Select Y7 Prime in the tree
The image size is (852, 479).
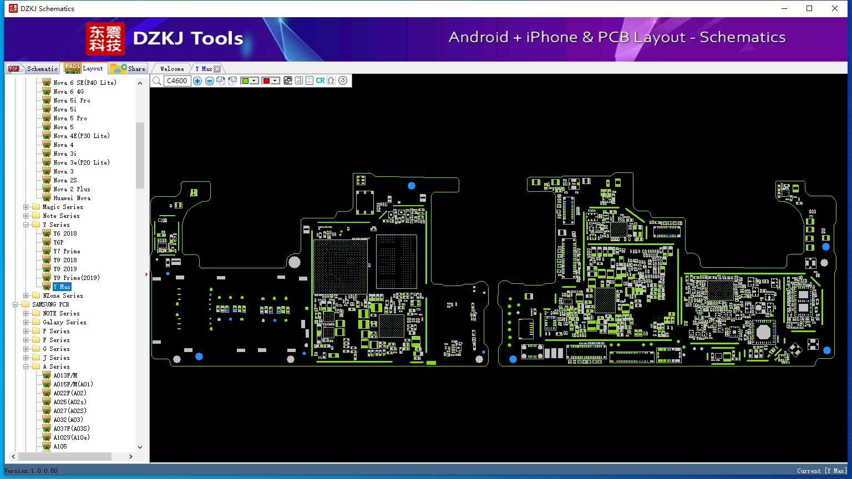67,251
